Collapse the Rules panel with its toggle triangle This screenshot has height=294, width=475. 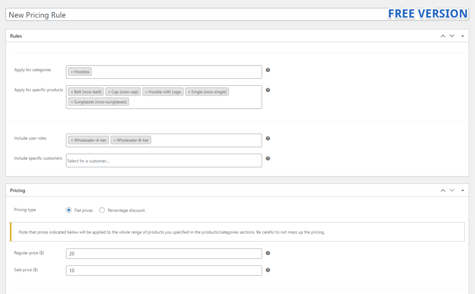[462, 35]
